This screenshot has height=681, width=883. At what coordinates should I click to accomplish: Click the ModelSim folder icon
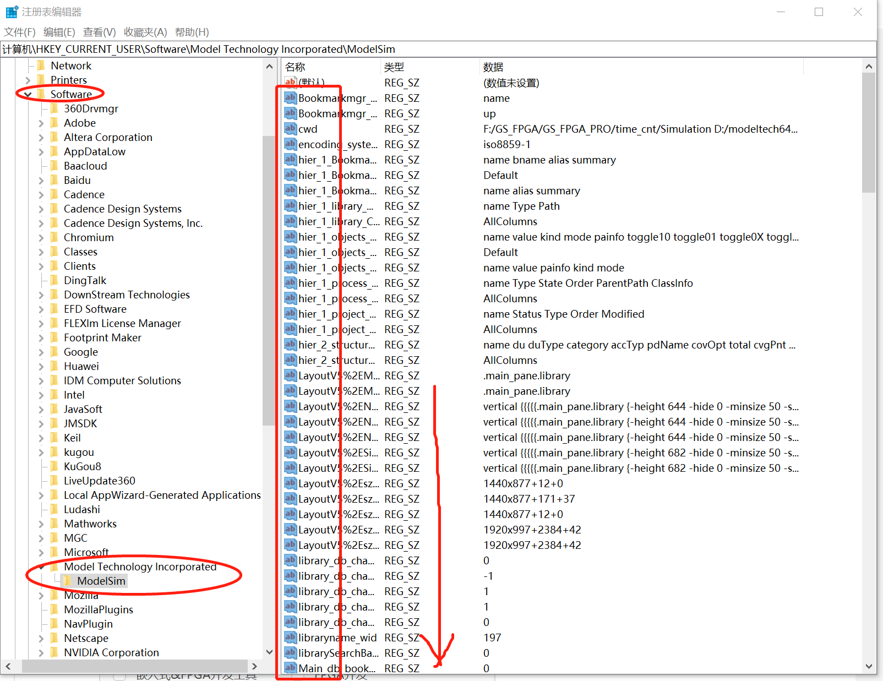66,581
